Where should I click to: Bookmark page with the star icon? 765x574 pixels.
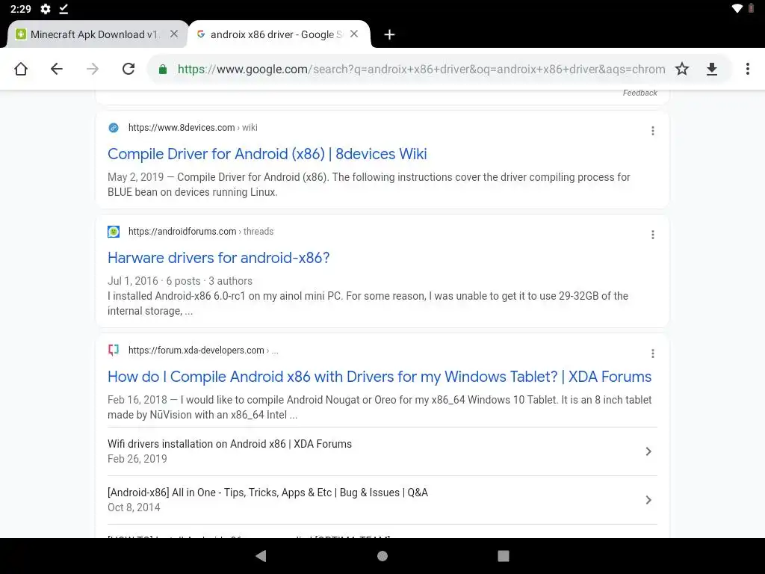(x=682, y=69)
